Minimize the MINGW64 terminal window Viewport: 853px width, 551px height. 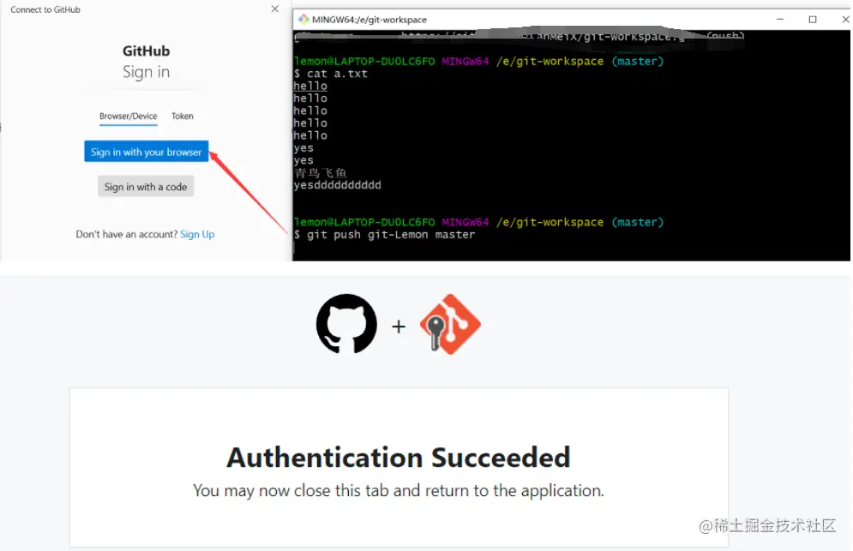[779, 19]
